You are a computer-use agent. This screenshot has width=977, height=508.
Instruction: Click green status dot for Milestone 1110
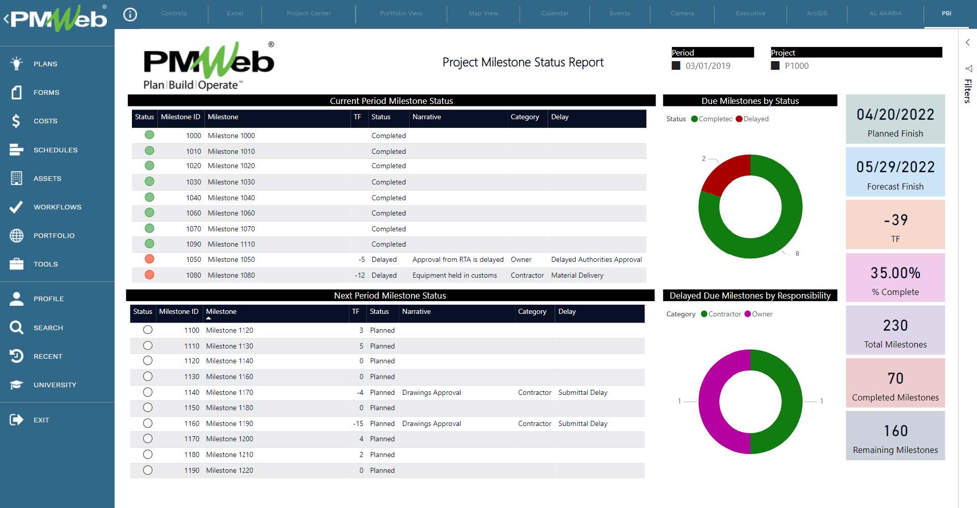click(x=149, y=244)
